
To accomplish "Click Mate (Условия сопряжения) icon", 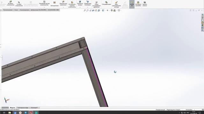I will pyautogui.click(x=19, y=2).
